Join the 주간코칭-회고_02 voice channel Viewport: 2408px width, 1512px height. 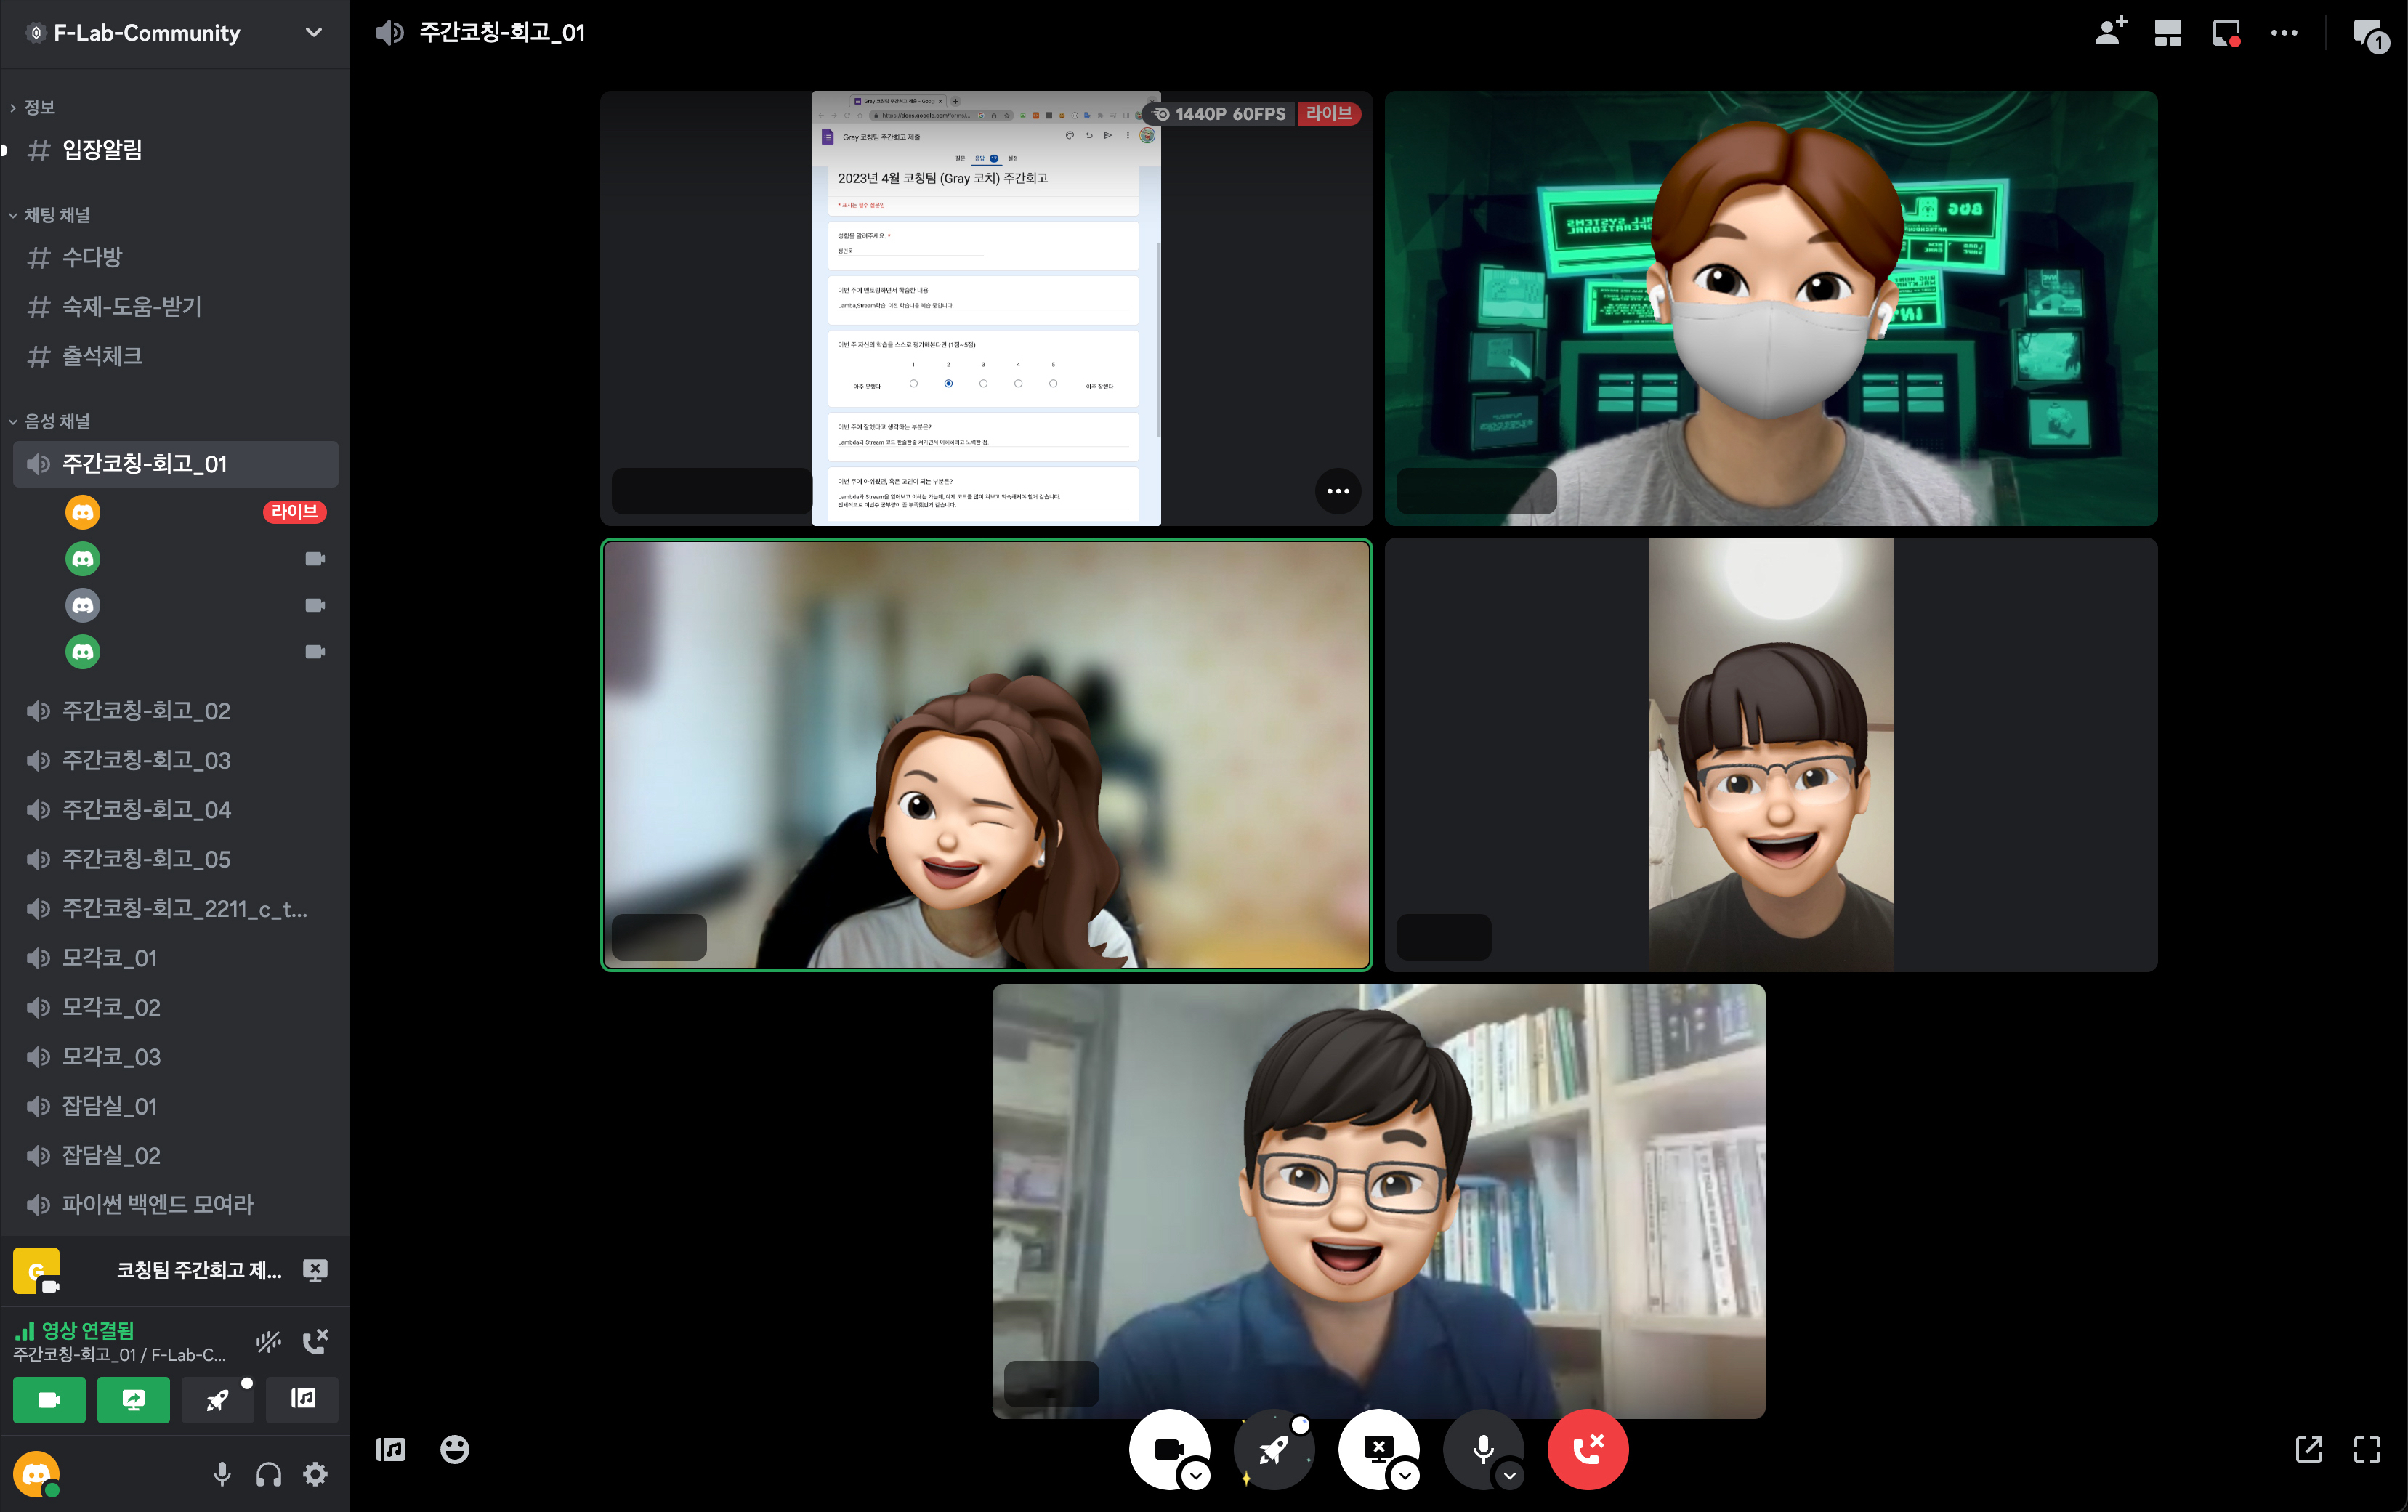(146, 711)
